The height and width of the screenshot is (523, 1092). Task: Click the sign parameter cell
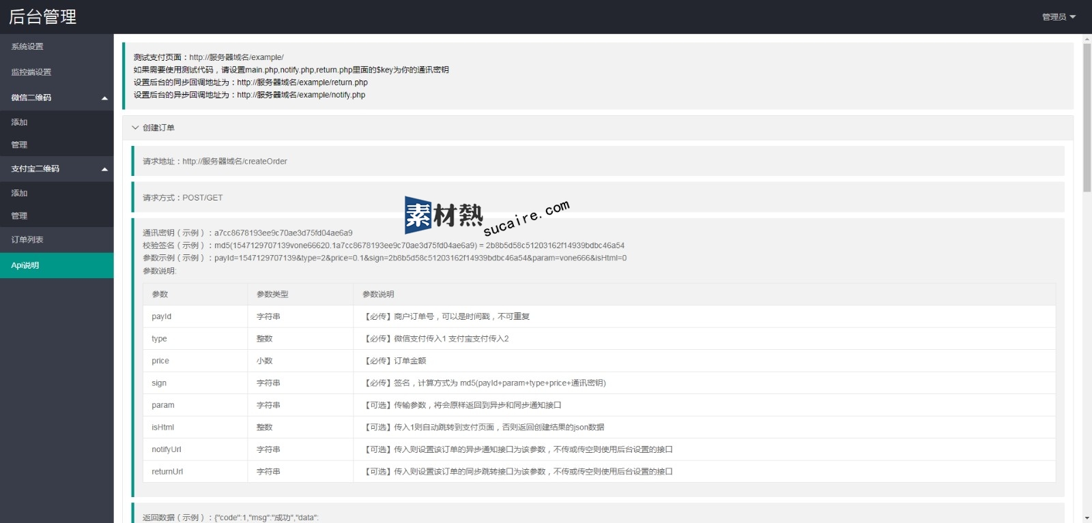[195, 383]
